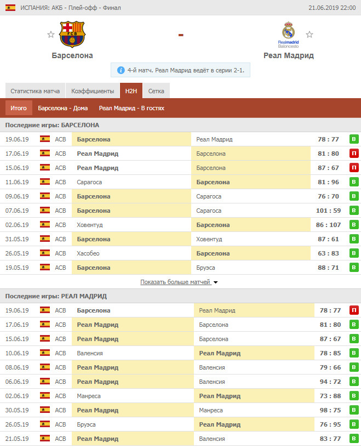Select the Итого filter
Screen dimensions: 361x448
[x=19, y=108]
